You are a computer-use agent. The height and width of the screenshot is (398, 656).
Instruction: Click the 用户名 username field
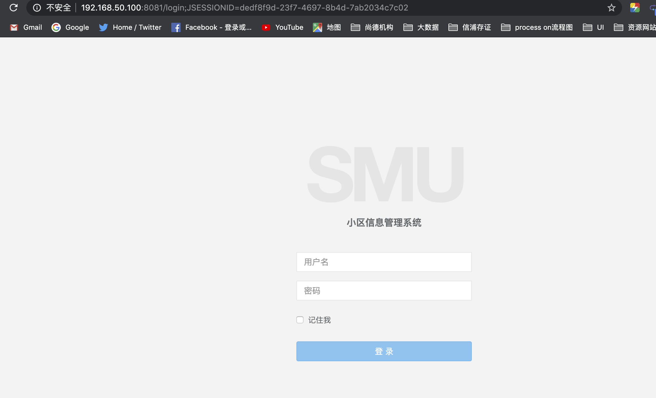coord(384,262)
